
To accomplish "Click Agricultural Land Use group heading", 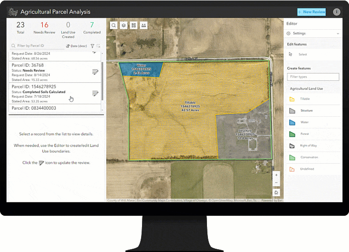I will point(306,88).
